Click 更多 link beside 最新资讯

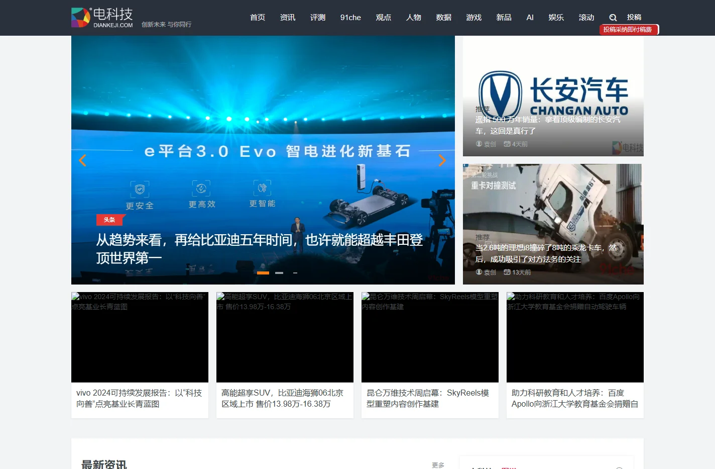(438, 465)
